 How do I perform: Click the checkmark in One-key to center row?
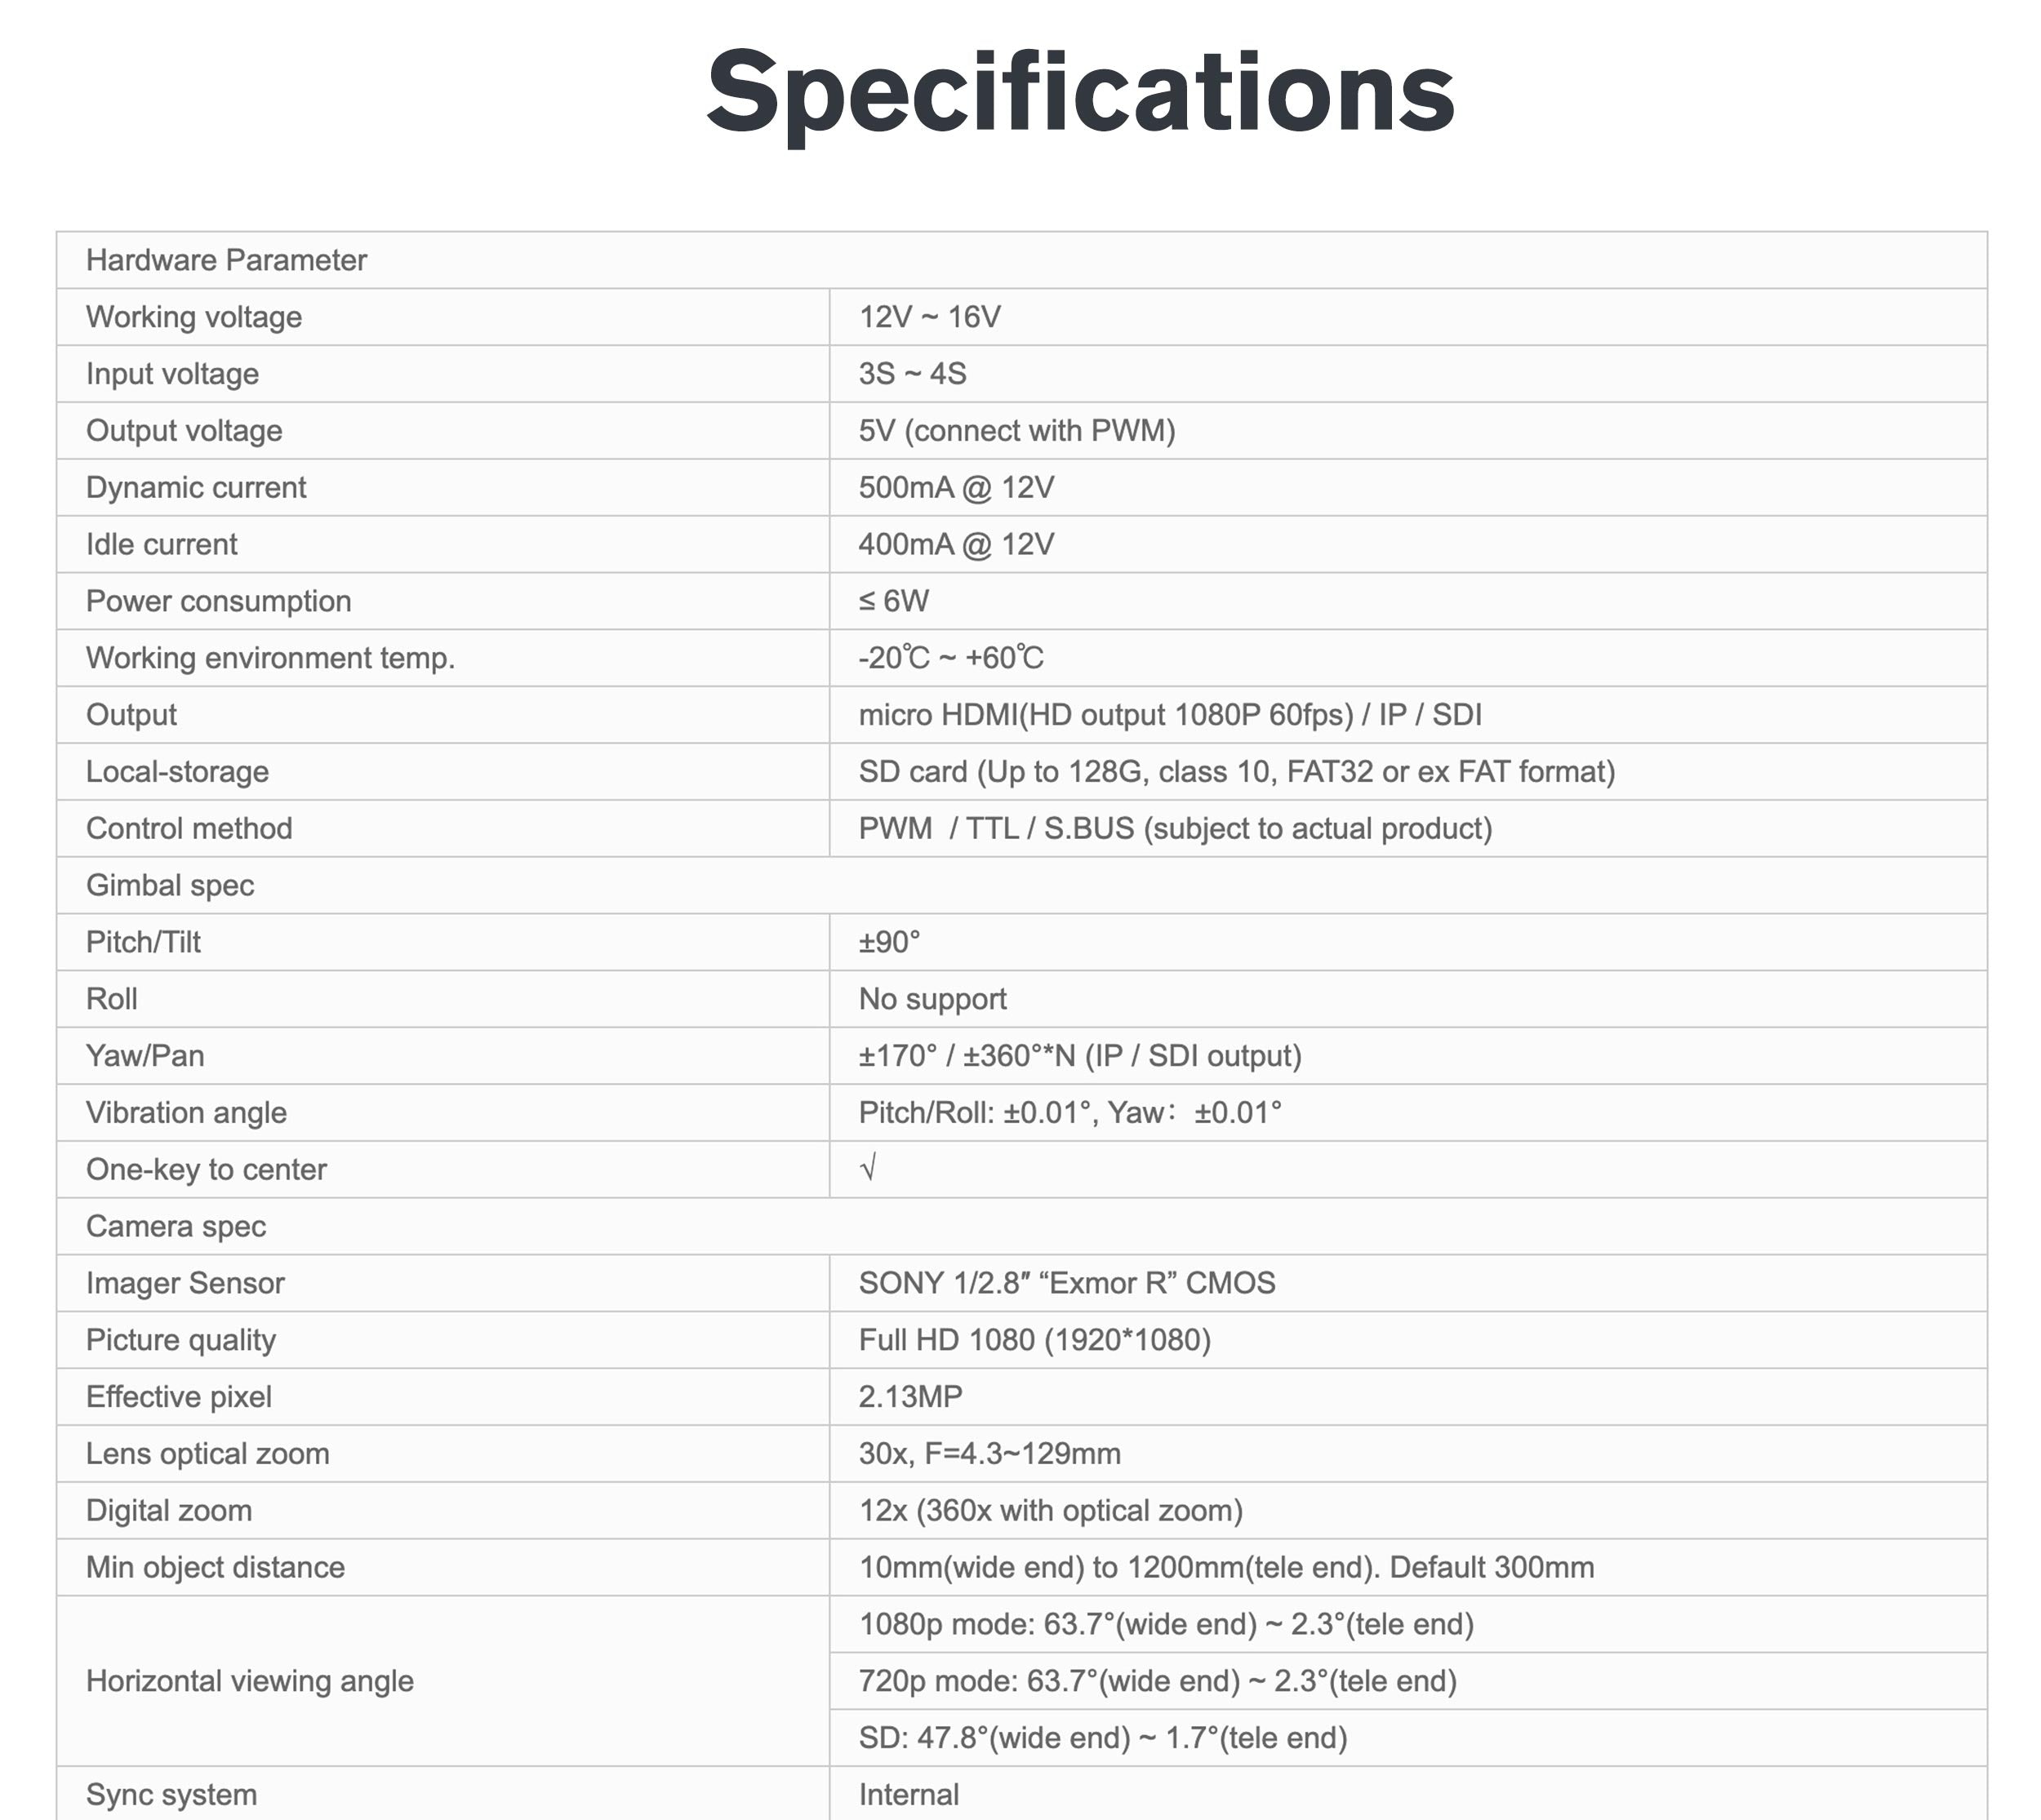tap(869, 1167)
